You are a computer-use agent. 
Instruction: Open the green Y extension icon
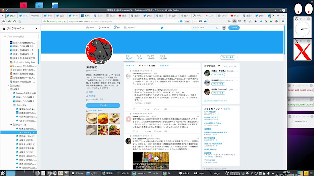[x=271, y=22]
